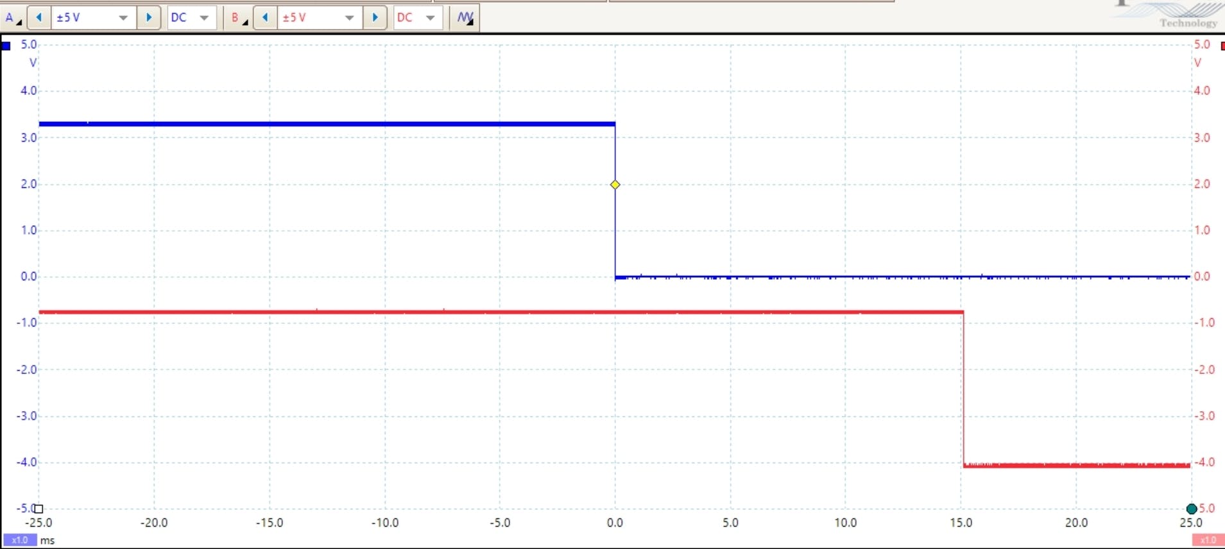Click the ms time axis unit label
Screen dimensions: 1225x549
tap(47, 540)
